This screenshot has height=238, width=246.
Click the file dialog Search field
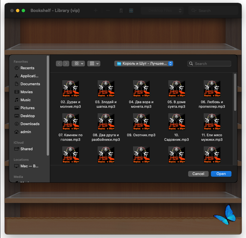[209, 64]
